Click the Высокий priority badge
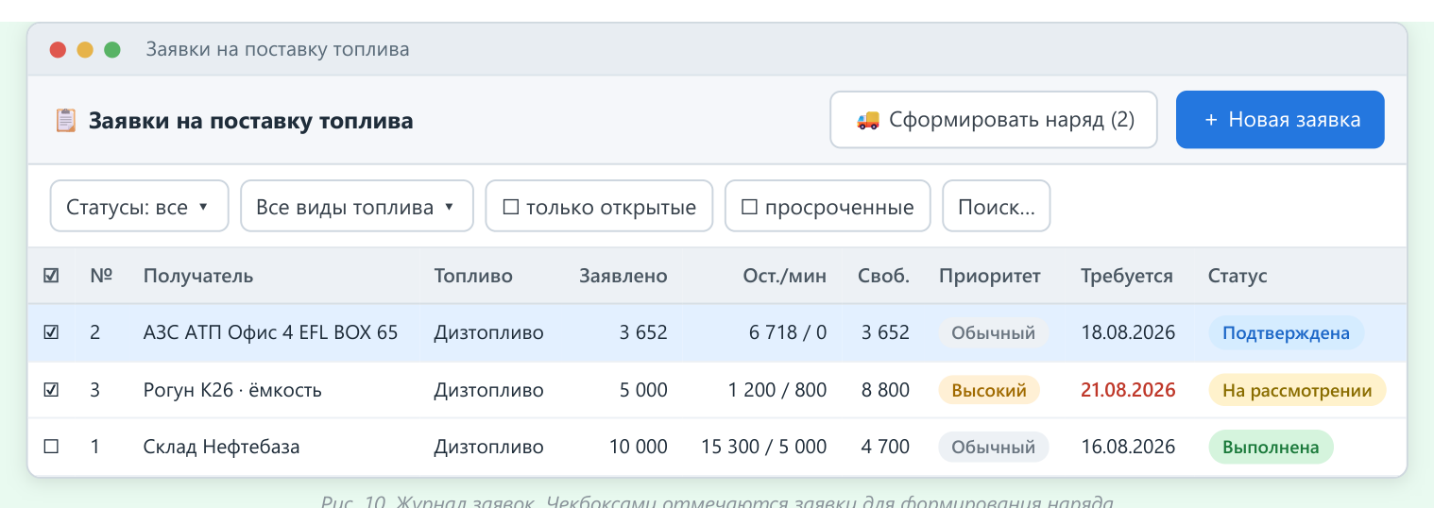The image size is (1434, 508). tap(989, 390)
